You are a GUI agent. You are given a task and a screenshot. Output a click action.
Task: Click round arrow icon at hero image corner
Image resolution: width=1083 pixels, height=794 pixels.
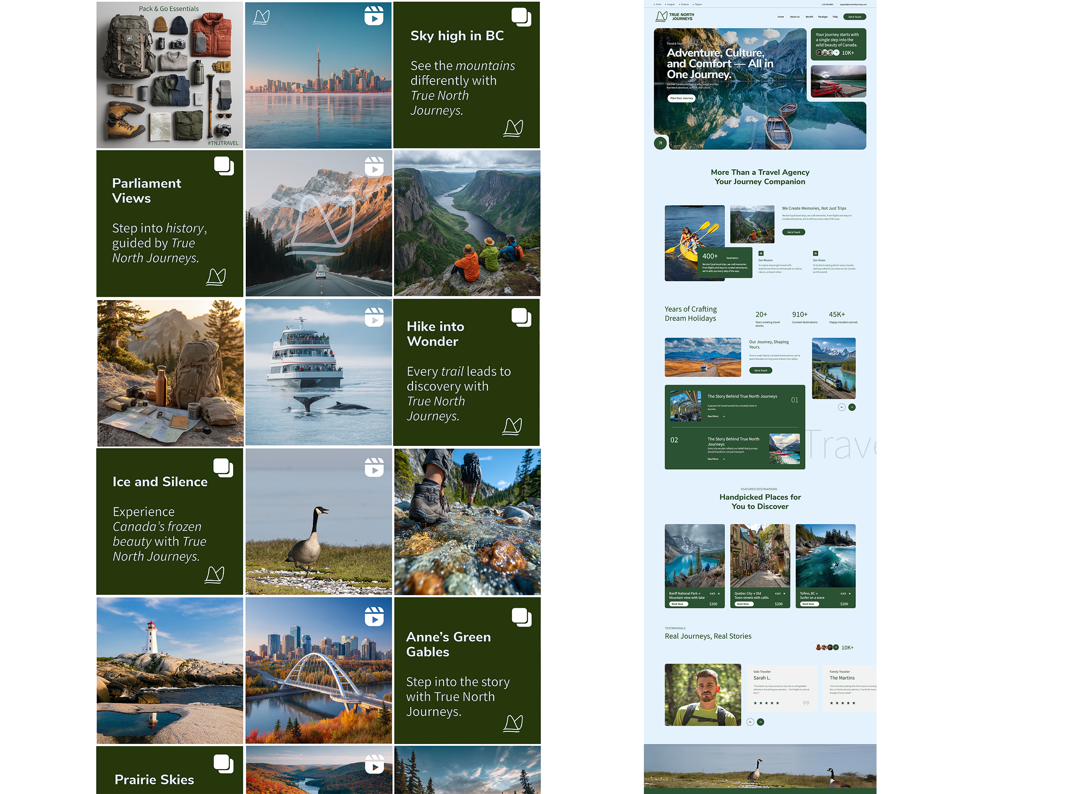[660, 143]
